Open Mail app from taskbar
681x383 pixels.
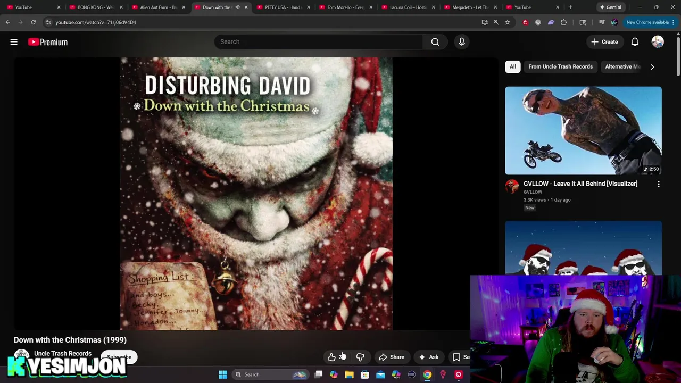coord(380,374)
